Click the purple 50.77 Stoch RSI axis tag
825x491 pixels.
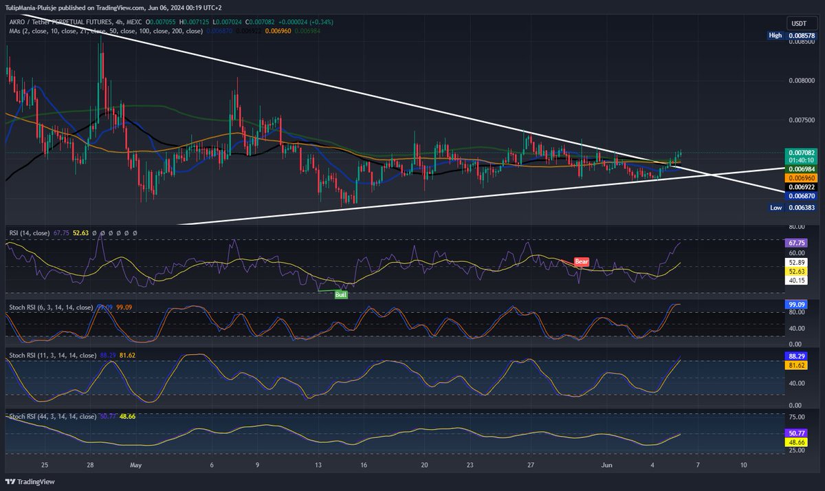click(x=796, y=434)
